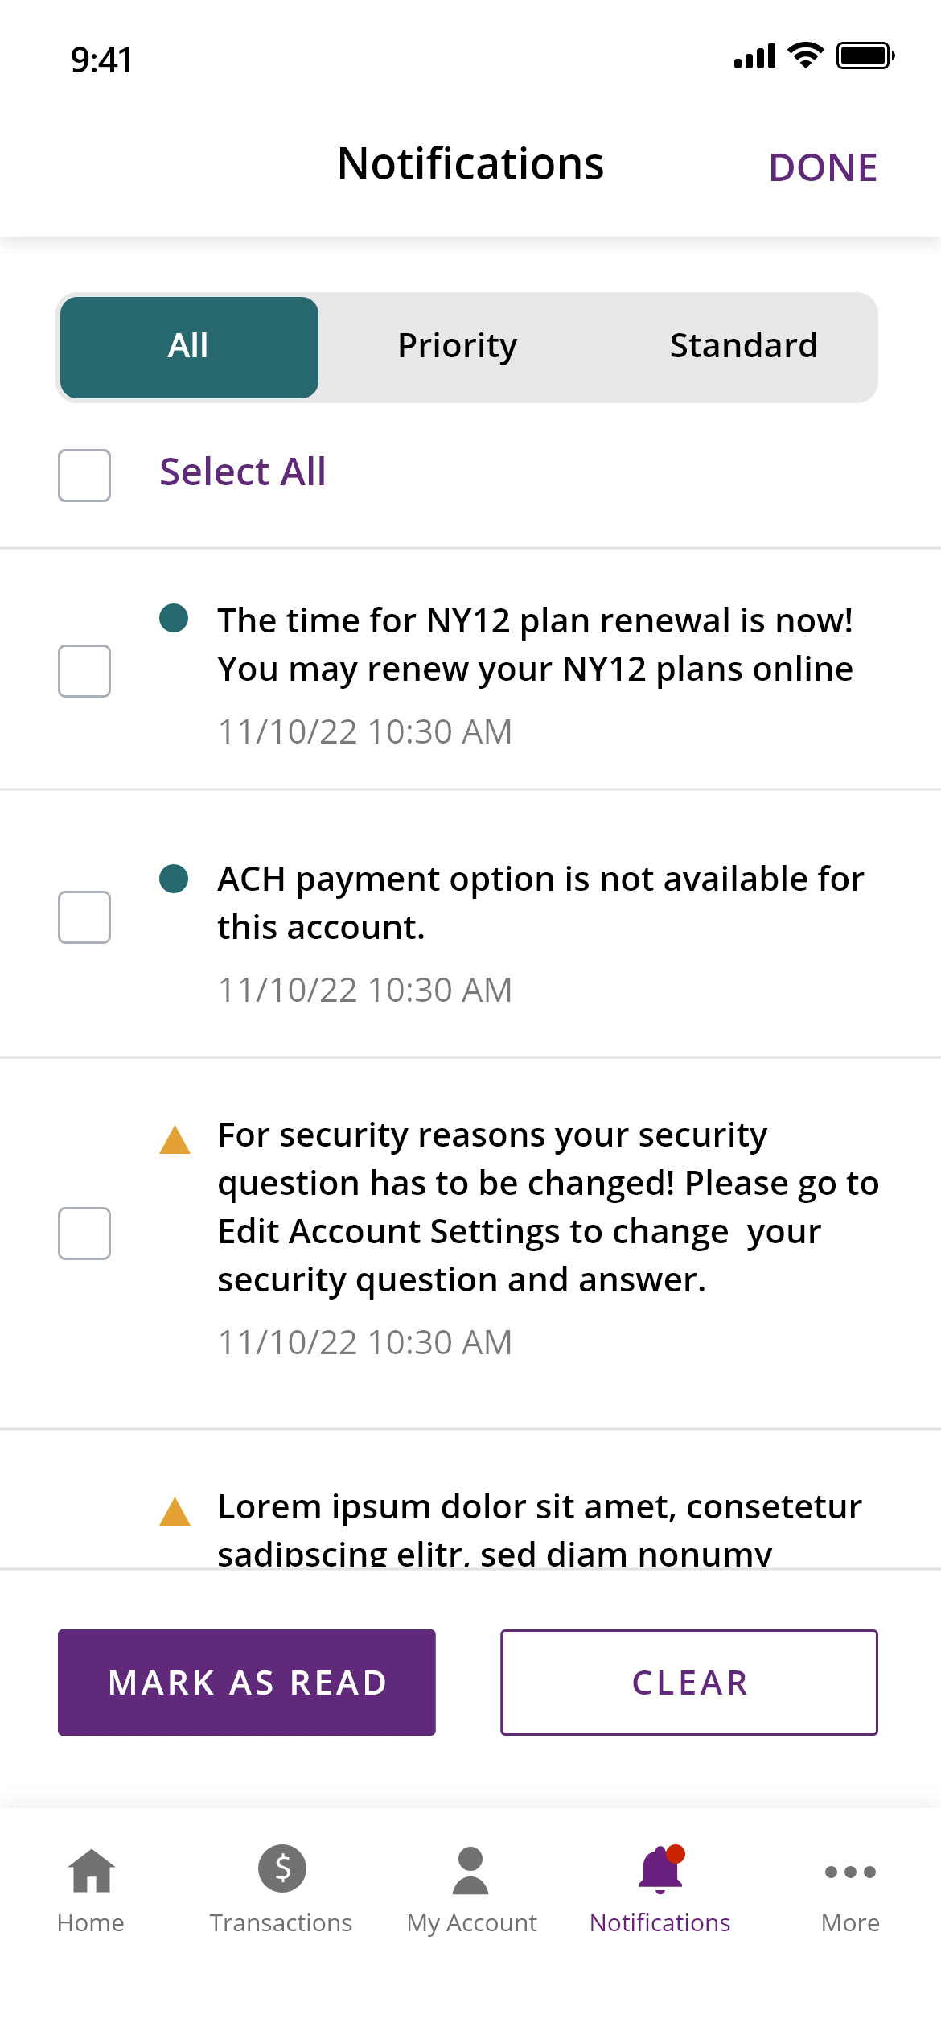This screenshot has height=2035, width=941.
Task: Tick the ACH payment notification checkbox
Action: pyautogui.click(x=84, y=917)
